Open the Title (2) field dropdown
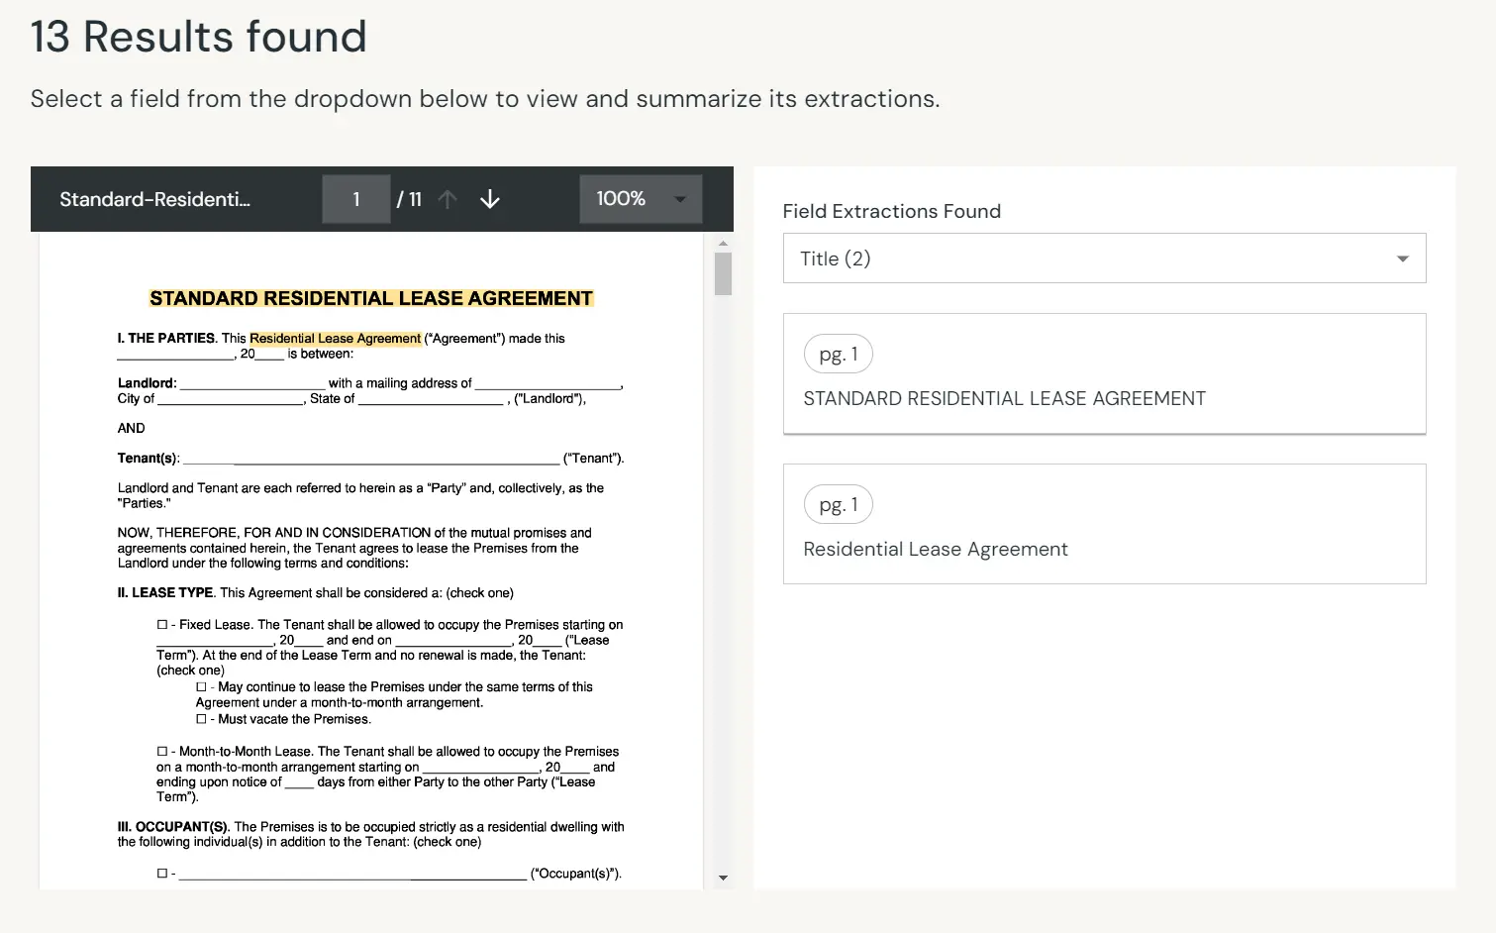Image resolution: width=1496 pixels, height=933 pixels. pyautogui.click(x=1104, y=258)
